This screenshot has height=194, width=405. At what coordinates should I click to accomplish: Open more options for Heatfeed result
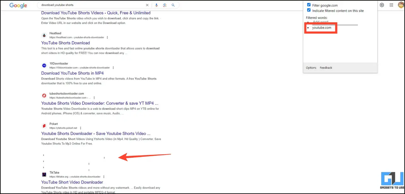[107, 37]
